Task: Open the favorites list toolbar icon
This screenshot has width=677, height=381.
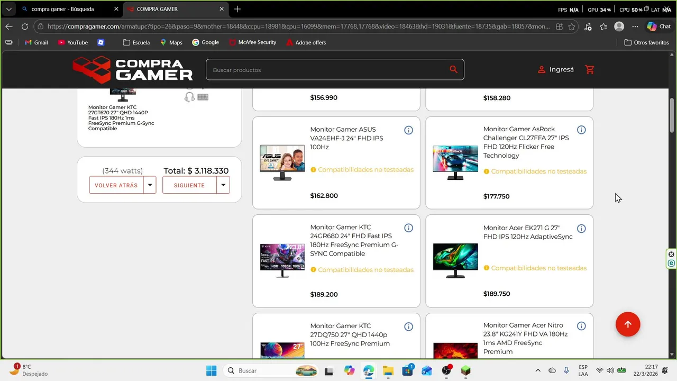Action: tap(603, 26)
